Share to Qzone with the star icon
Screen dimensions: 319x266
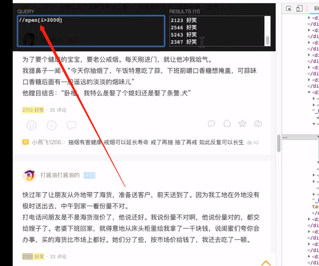[x=242, y=123]
